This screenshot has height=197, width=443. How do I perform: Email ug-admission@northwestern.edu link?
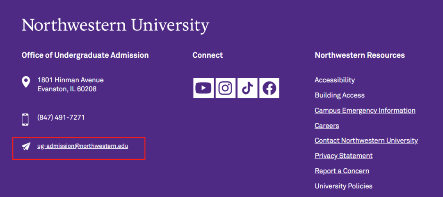pyautogui.click(x=82, y=145)
